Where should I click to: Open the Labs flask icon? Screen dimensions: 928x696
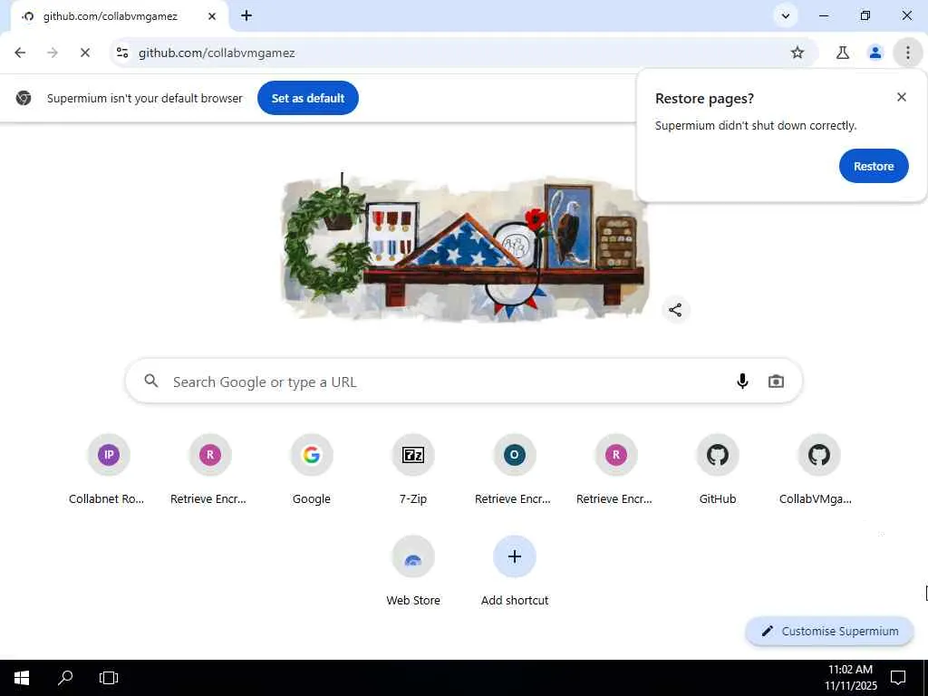pos(843,53)
